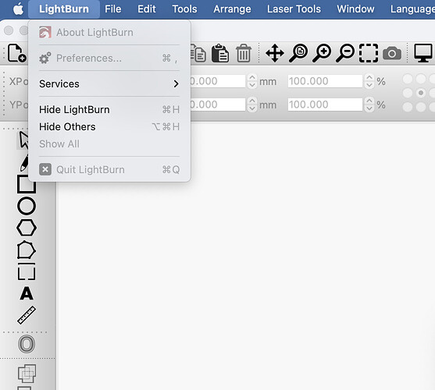Select the Edit Nodes tool
Image resolution: width=435 pixels, height=390 pixels.
tap(26, 250)
